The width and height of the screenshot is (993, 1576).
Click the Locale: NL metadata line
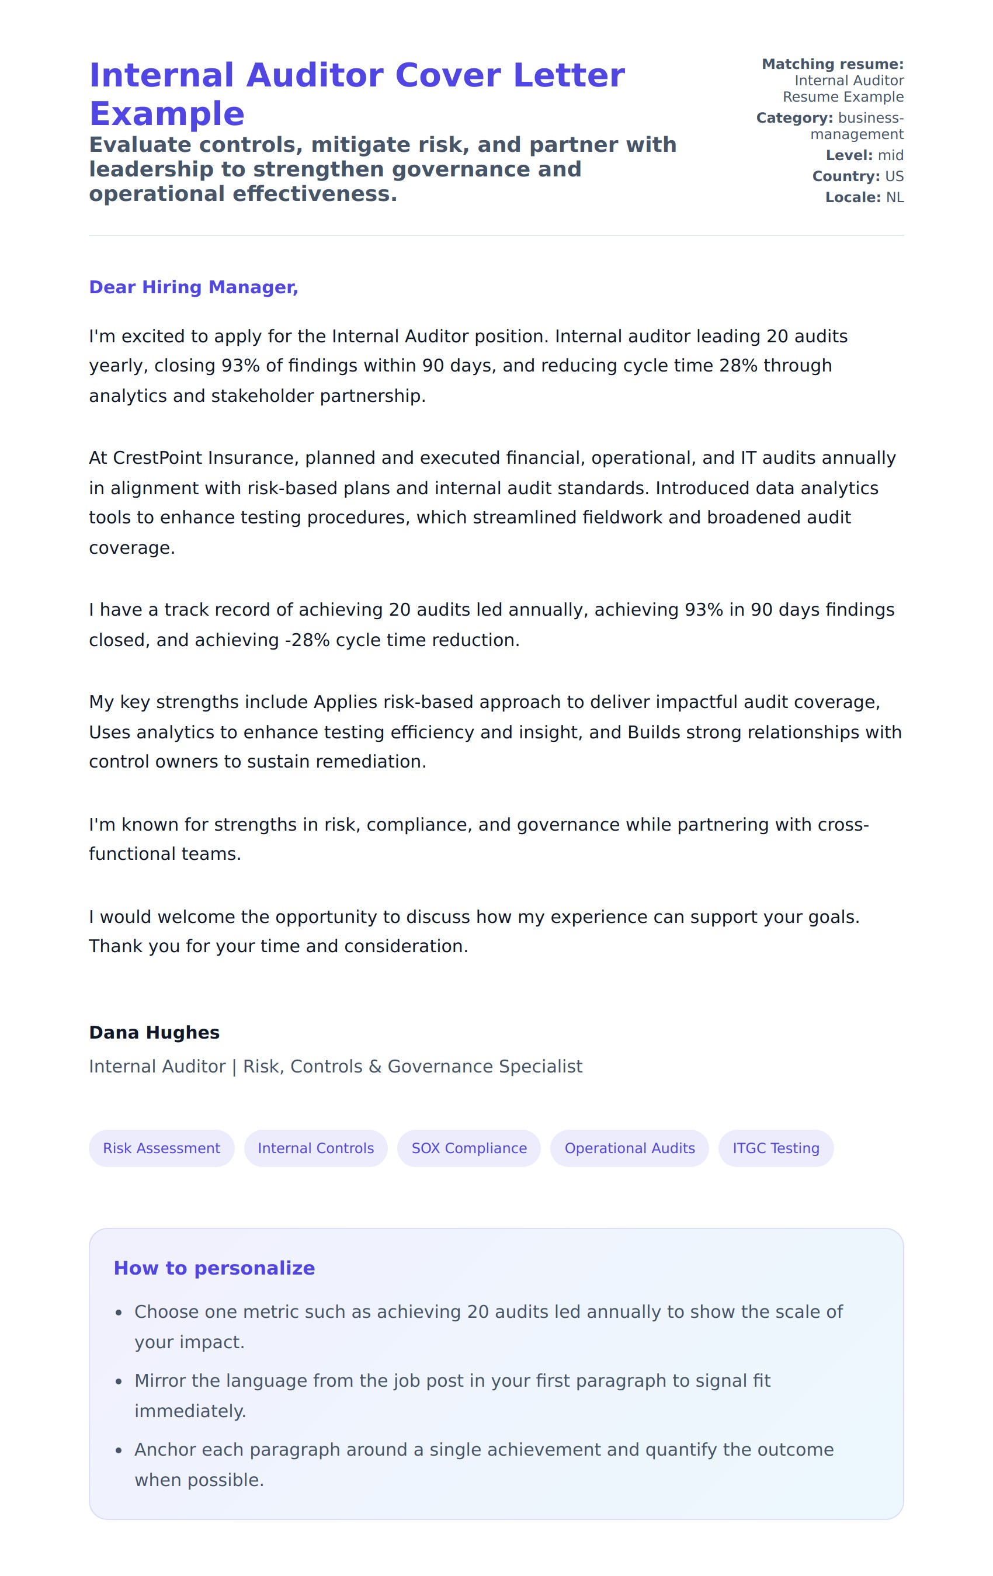tap(864, 197)
